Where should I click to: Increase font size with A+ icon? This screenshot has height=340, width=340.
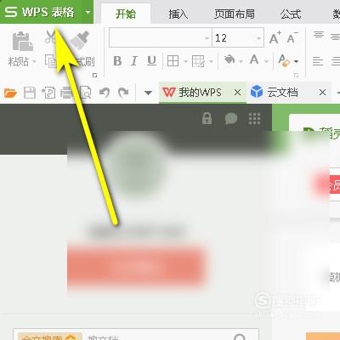[275, 38]
